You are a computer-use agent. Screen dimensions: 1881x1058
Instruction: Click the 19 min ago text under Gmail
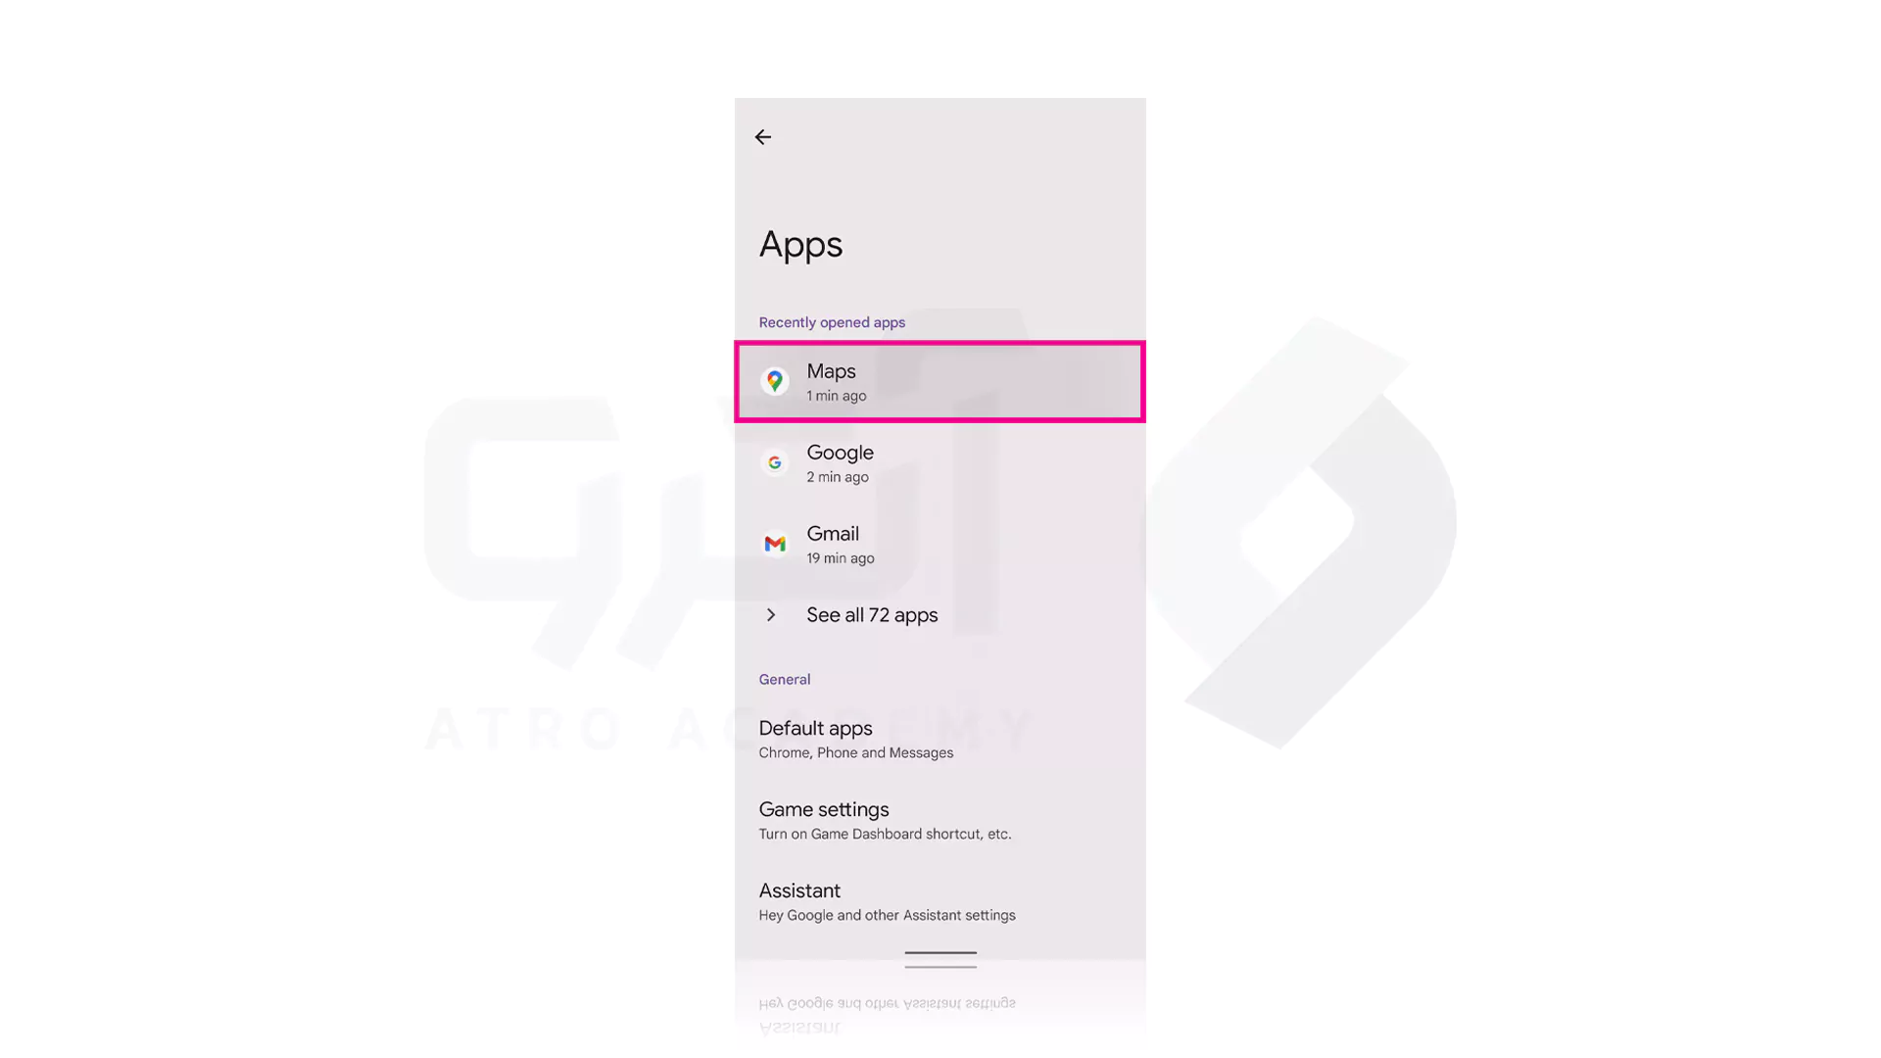point(840,558)
